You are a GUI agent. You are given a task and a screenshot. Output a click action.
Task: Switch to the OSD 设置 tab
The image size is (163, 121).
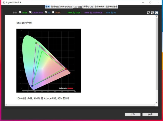point(78,7)
